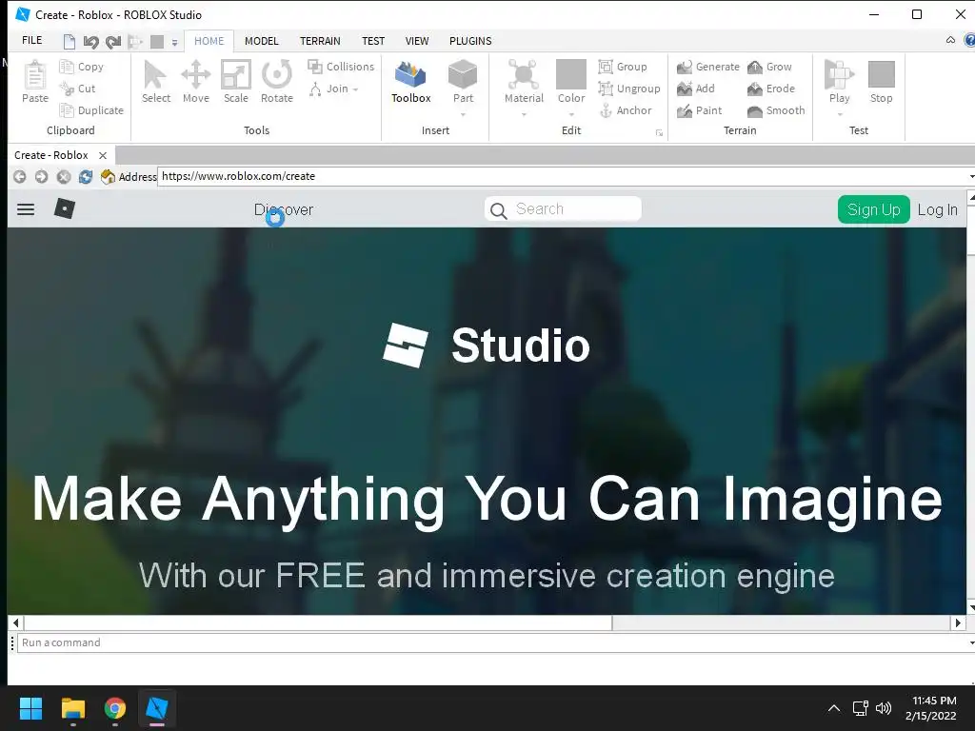Screen dimensions: 975x731
Task: Click the horizontal scrollbar right arrow
Action: tap(958, 622)
